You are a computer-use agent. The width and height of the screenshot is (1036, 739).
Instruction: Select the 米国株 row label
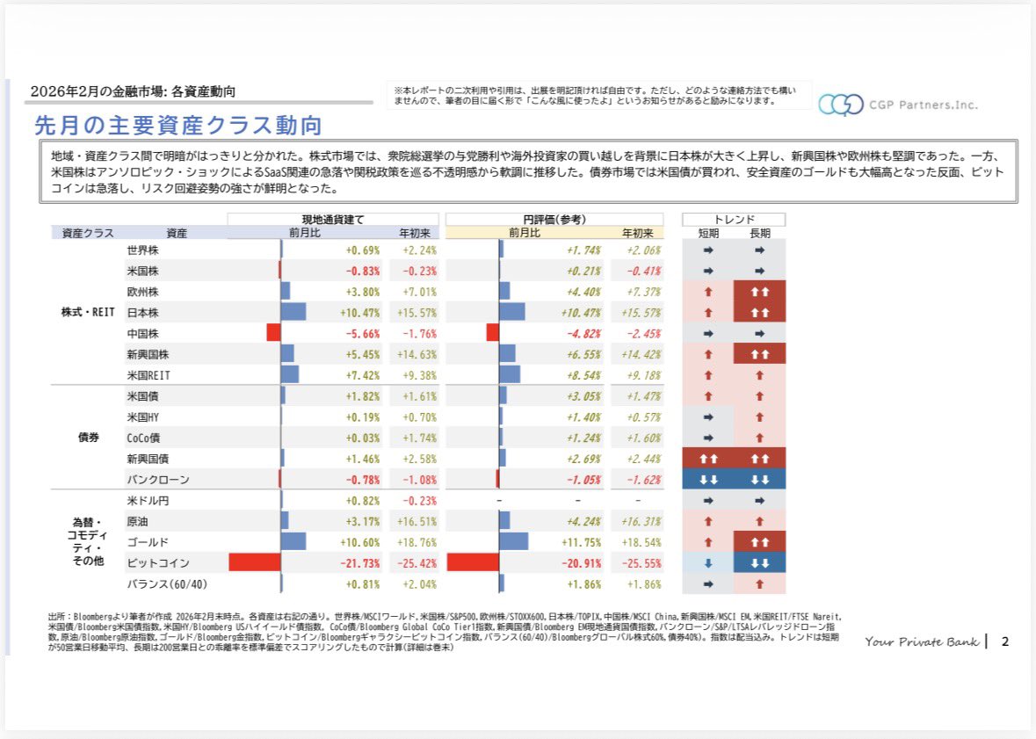(x=142, y=271)
